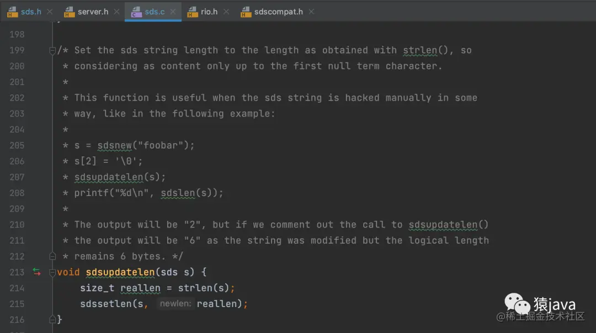Close the rio.h tab
The width and height of the screenshot is (596, 333).
pyautogui.click(x=226, y=12)
